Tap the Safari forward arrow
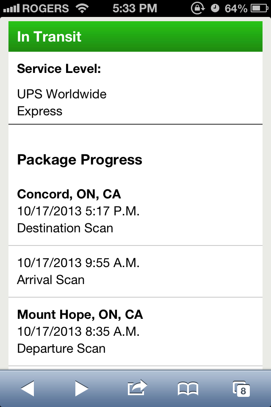Viewport: 271px width, 407px height. click(82, 389)
